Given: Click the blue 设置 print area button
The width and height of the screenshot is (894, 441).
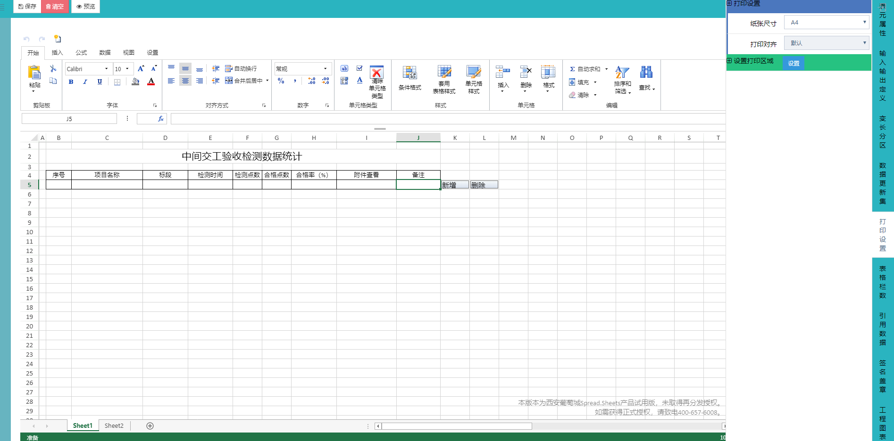Looking at the screenshot, I should 794,63.
